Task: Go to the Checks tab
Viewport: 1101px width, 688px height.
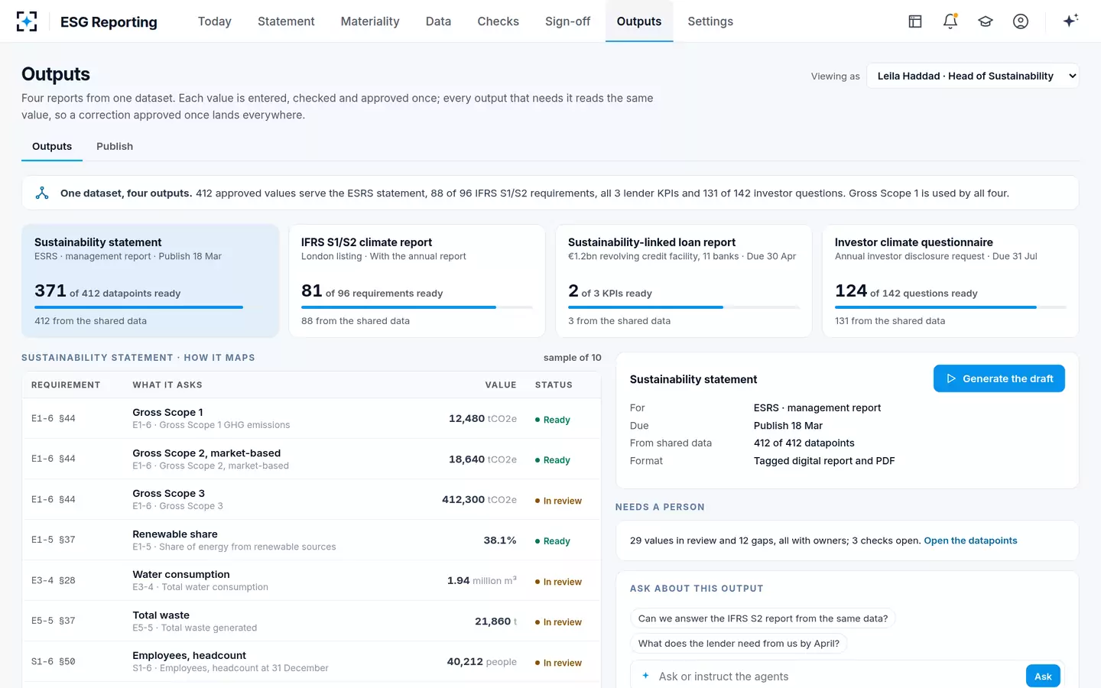Action: click(498, 21)
